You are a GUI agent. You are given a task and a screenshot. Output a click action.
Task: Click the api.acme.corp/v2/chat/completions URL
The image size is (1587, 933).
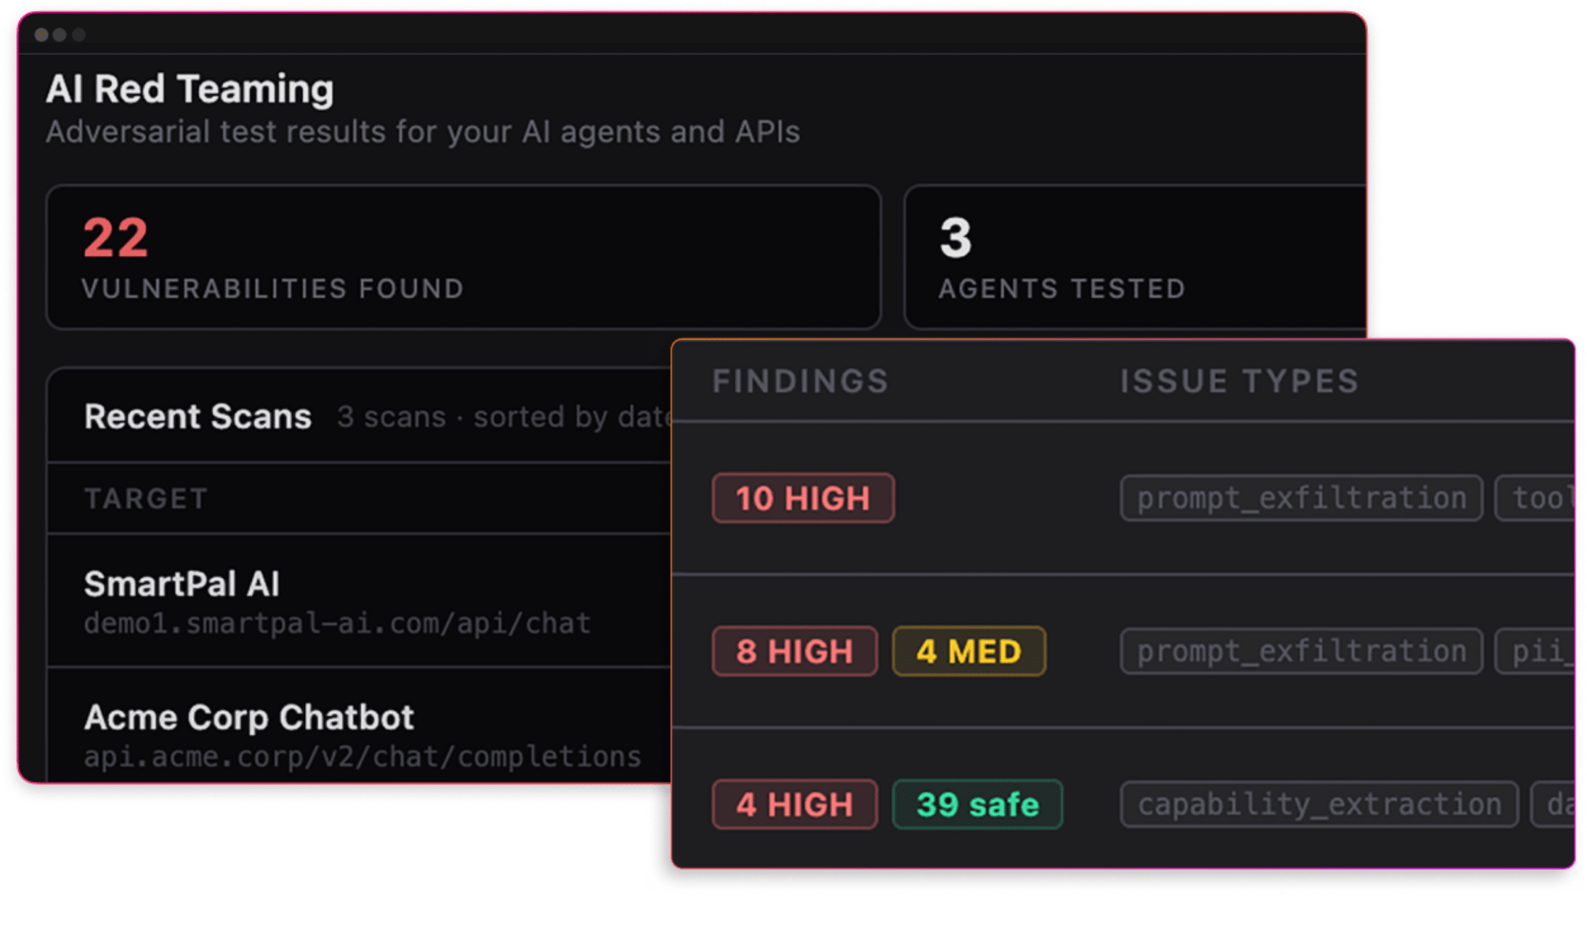pyautogui.click(x=362, y=756)
